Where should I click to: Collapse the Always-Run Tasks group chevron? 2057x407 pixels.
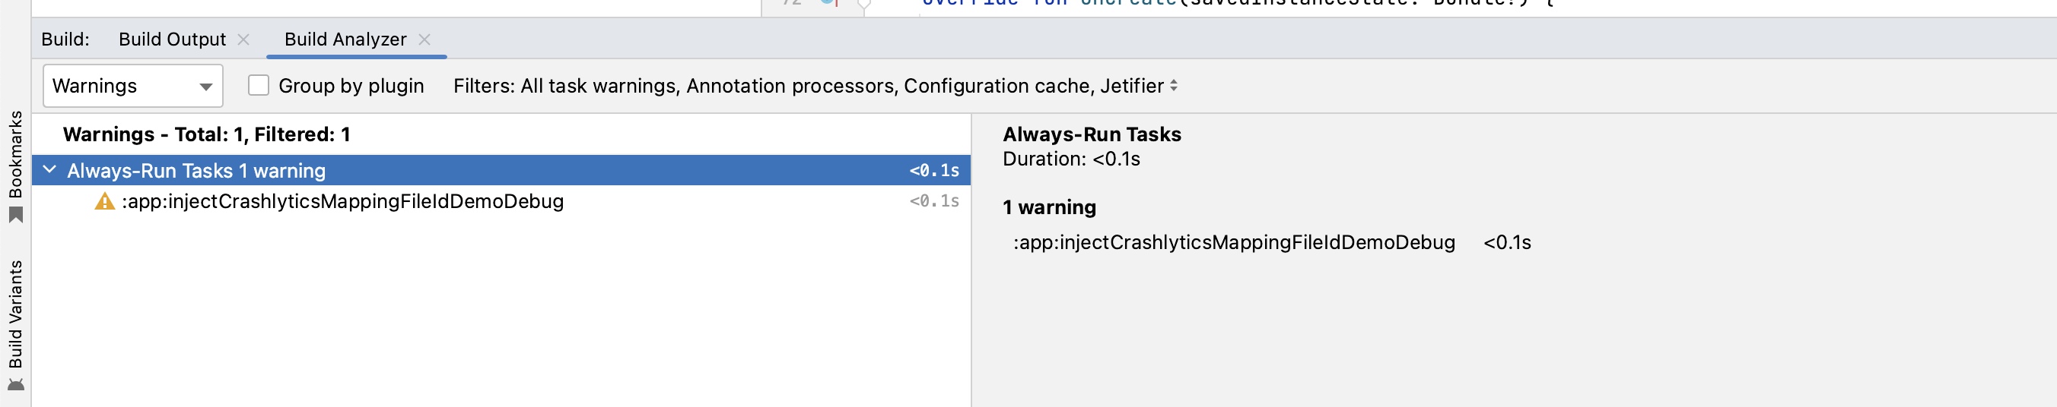click(49, 169)
